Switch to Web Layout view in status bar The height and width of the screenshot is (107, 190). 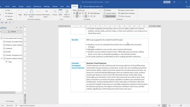tap(170, 106)
